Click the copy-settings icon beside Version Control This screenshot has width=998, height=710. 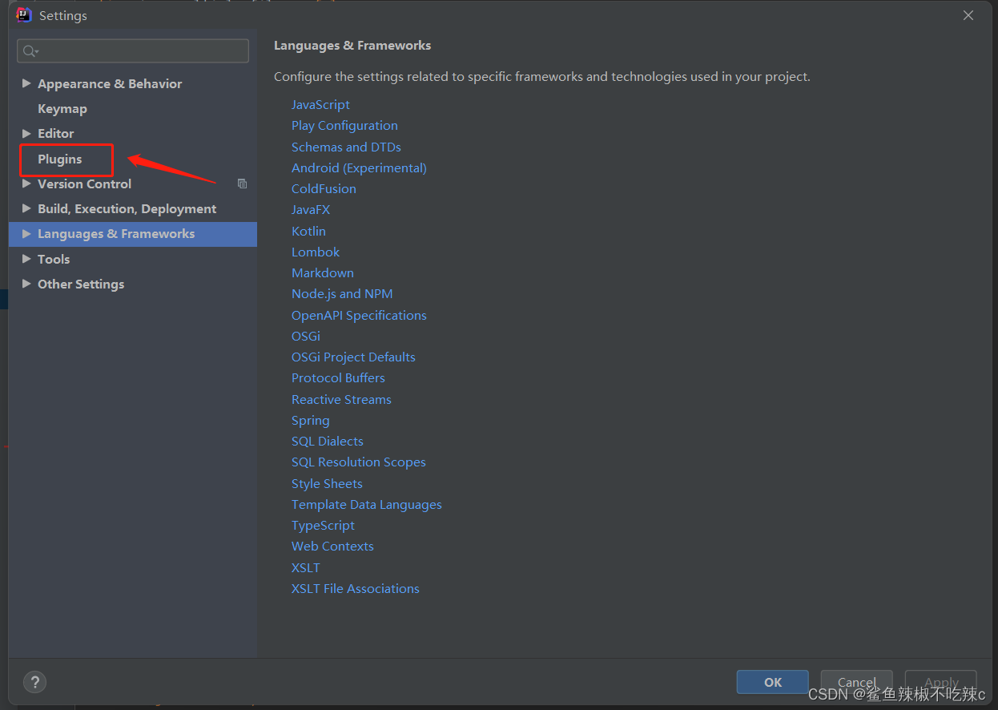242,184
